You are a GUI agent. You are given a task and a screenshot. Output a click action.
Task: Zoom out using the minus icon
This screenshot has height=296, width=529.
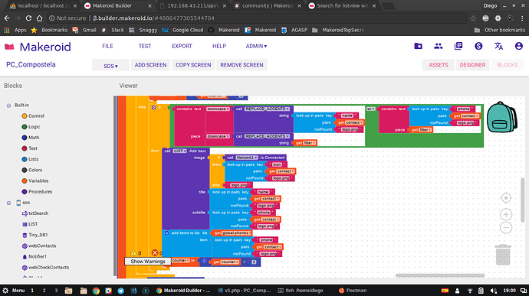point(506,228)
